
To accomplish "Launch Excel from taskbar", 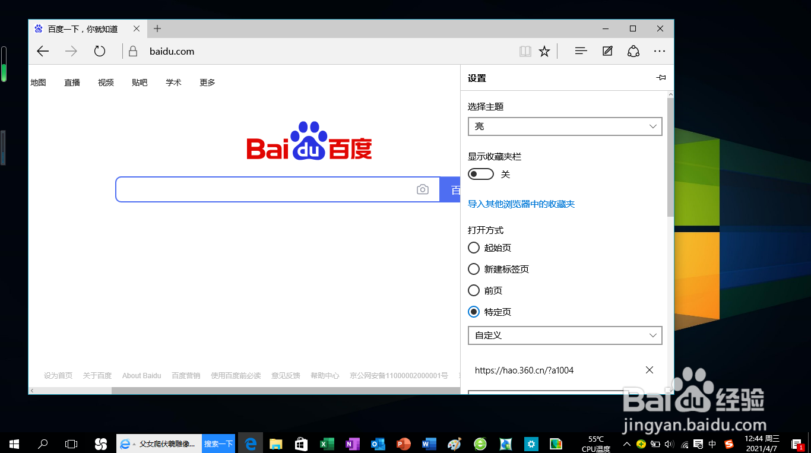I will coord(327,444).
